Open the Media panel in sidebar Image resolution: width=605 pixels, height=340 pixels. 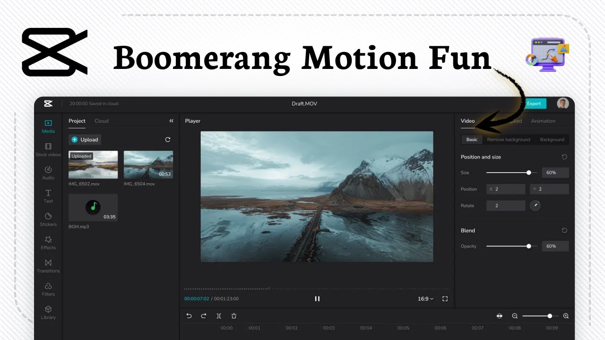point(48,127)
